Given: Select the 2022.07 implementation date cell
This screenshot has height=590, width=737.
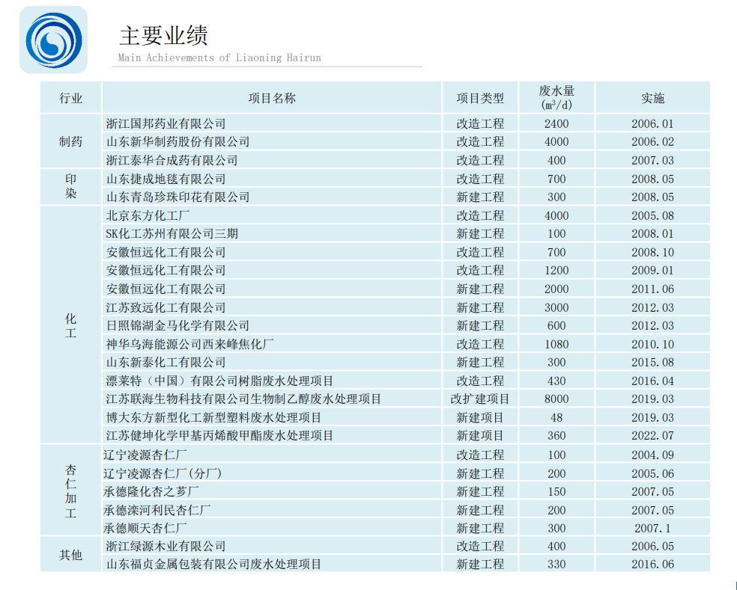Looking at the screenshot, I should tap(652, 435).
